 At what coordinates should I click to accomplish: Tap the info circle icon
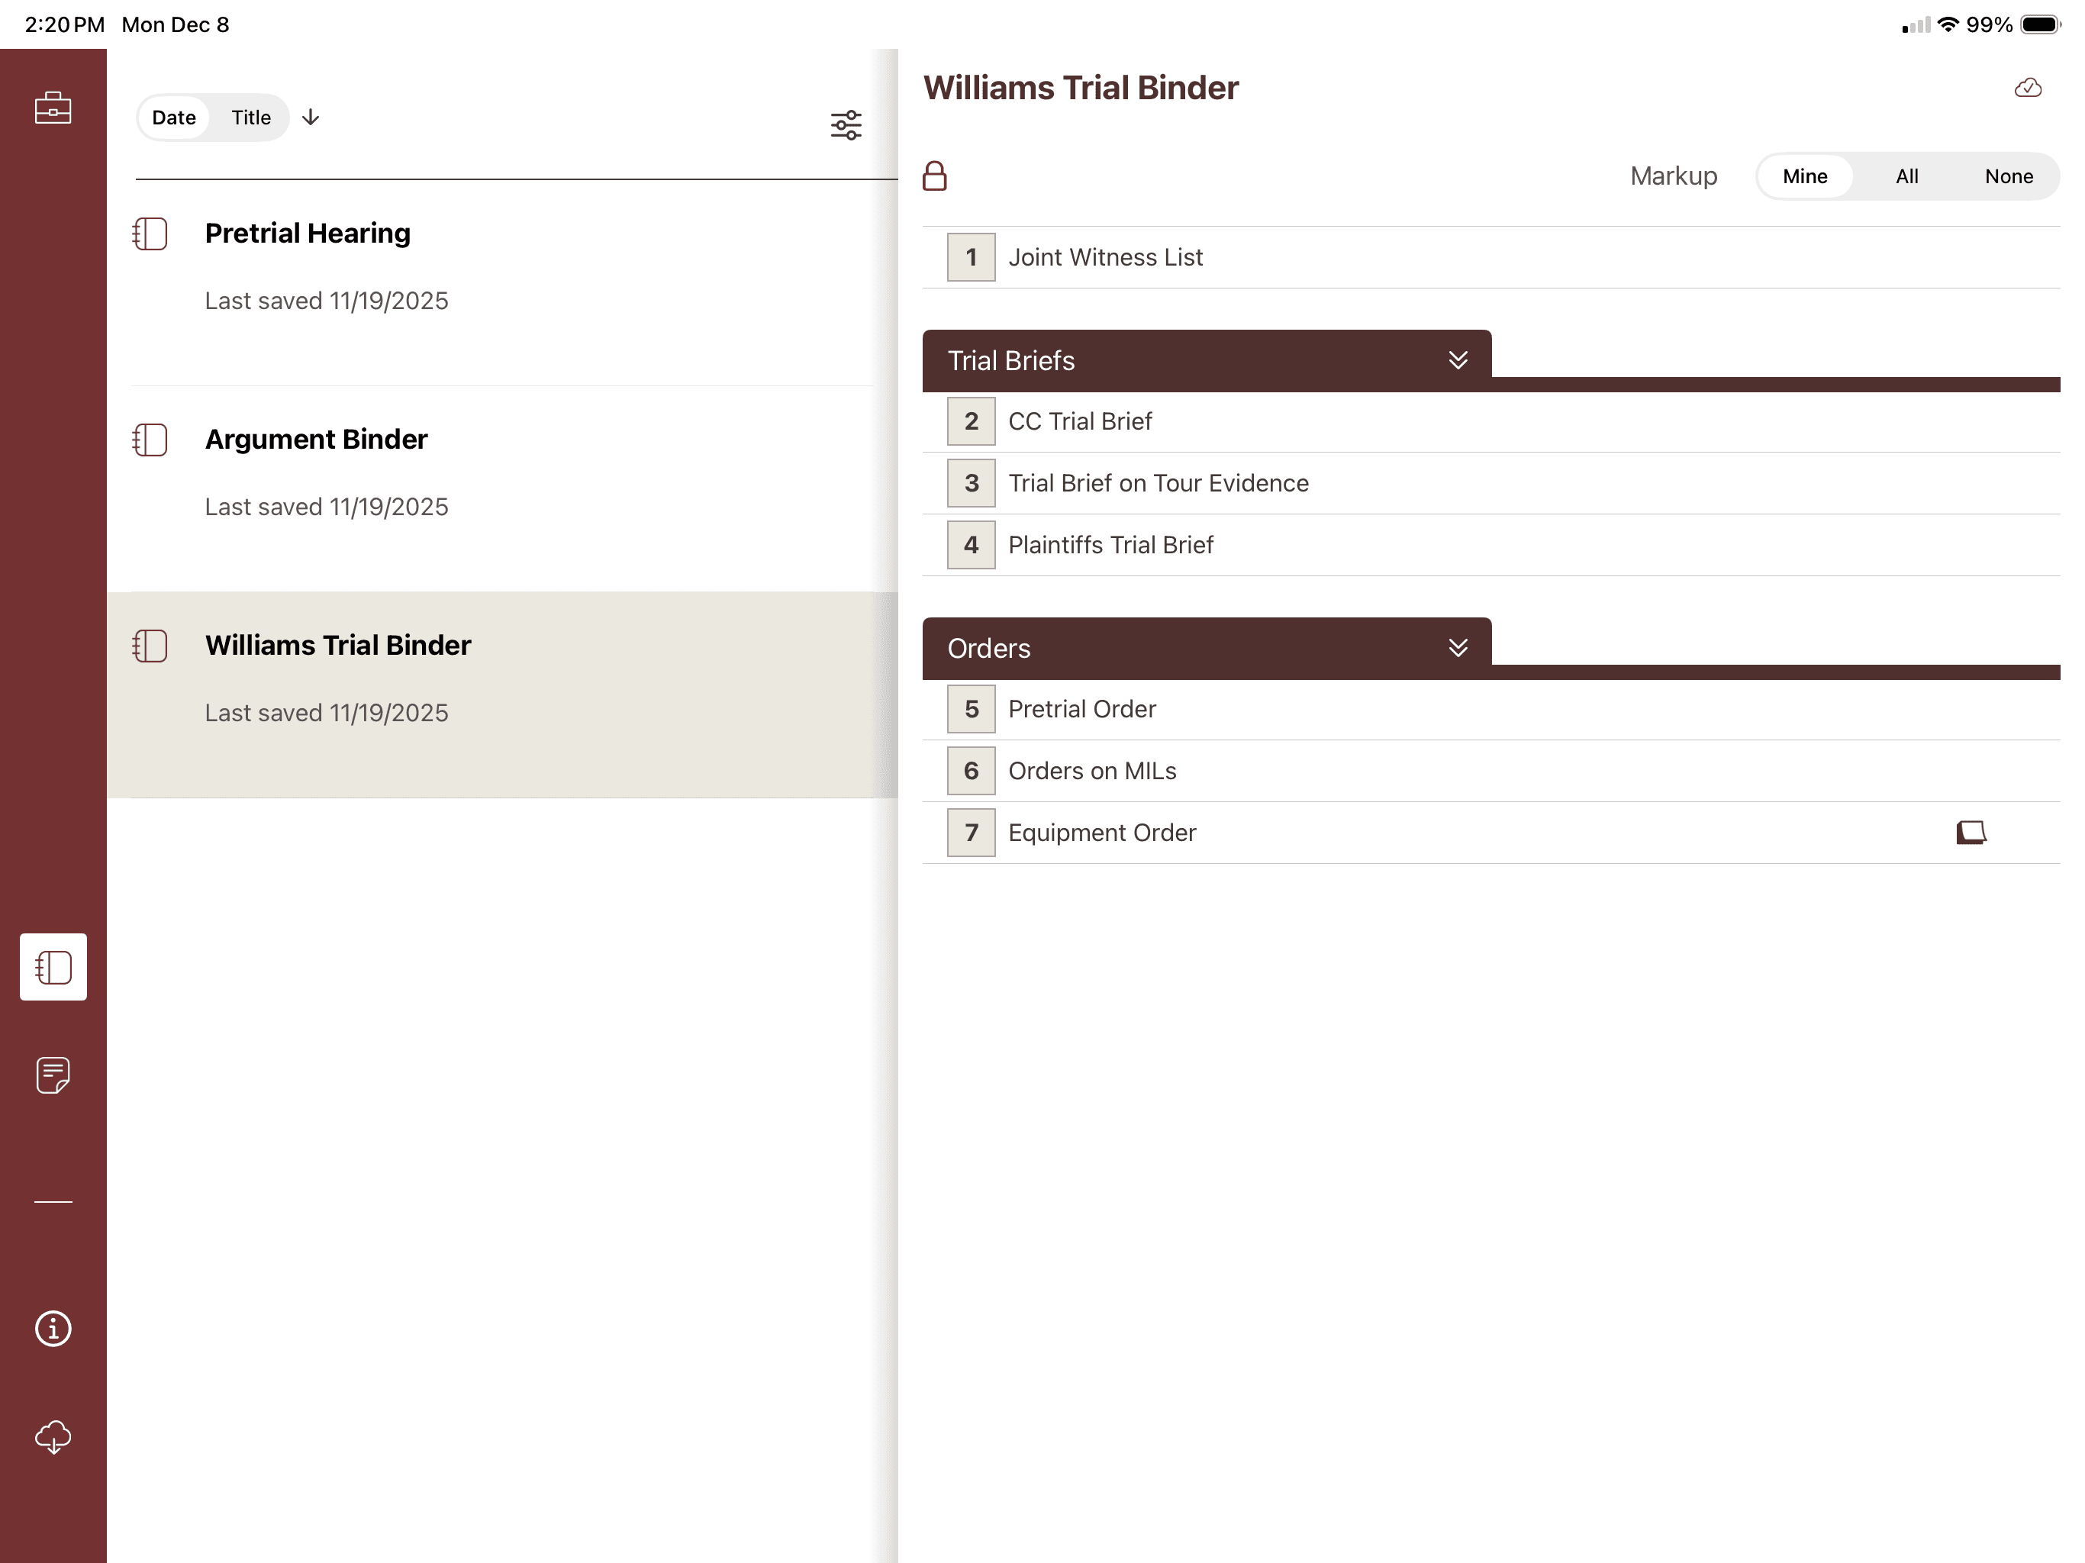point(53,1328)
